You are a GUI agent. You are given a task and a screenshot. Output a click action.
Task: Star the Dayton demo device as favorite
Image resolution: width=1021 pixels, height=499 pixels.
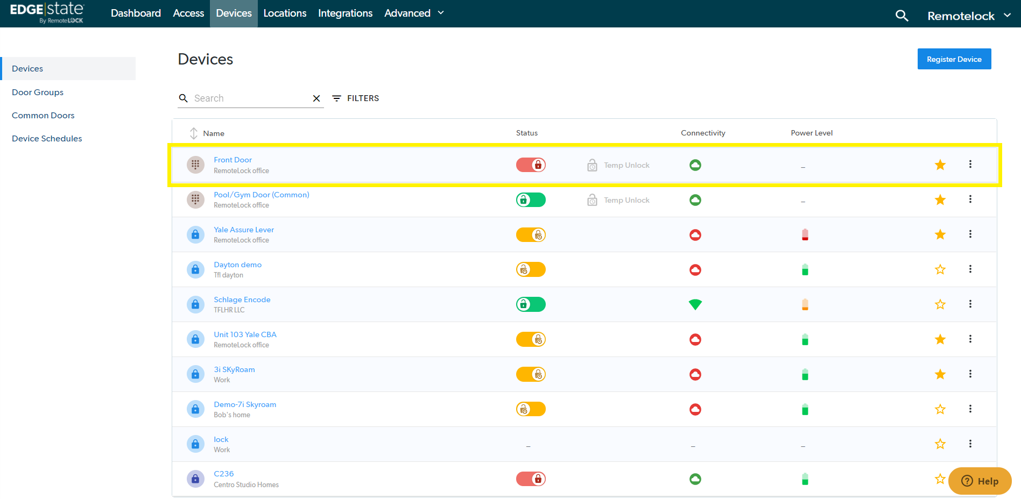(x=940, y=269)
